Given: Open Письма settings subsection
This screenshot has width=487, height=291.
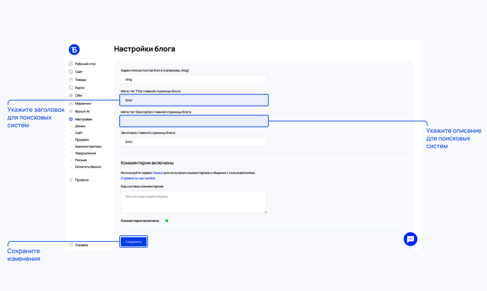Looking at the screenshot, I should pyautogui.click(x=81, y=160).
